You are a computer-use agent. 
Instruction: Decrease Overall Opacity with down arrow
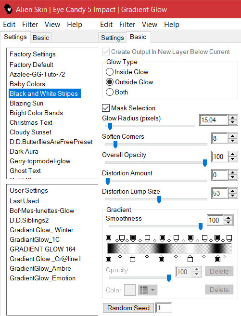(x=232, y=159)
